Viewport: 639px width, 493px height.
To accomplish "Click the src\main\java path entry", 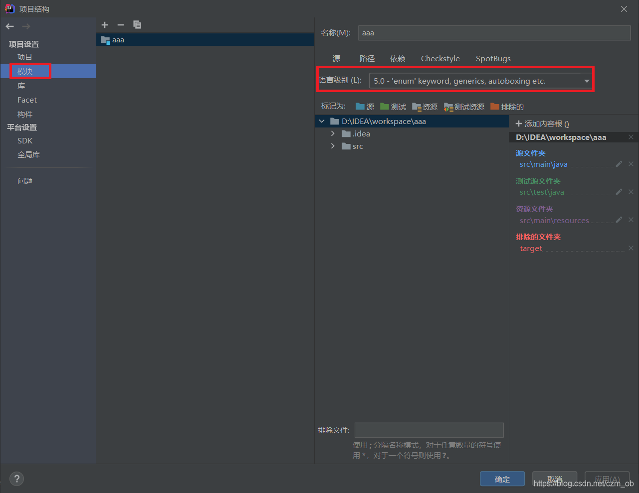I will pyautogui.click(x=544, y=164).
